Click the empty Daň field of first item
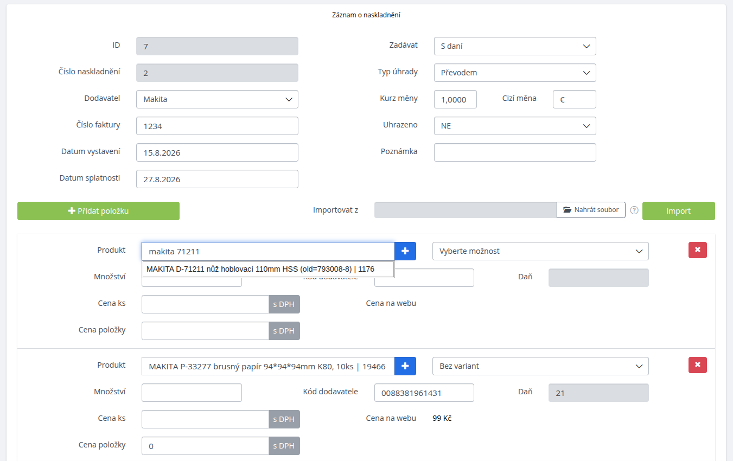The width and height of the screenshot is (733, 461). click(598, 278)
